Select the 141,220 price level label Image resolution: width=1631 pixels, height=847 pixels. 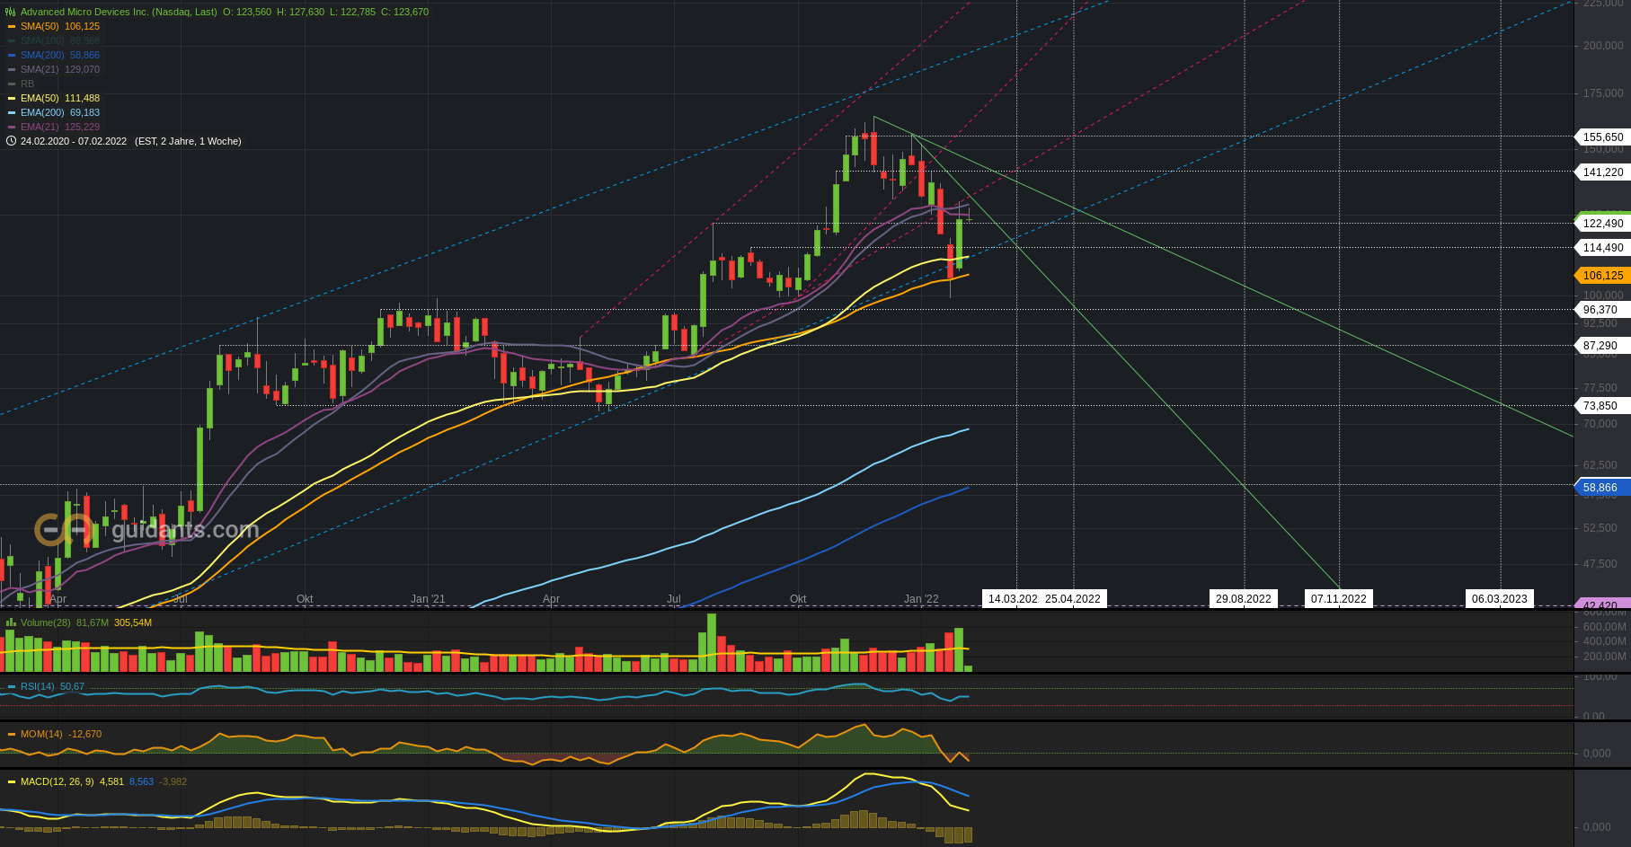click(1603, 172)
